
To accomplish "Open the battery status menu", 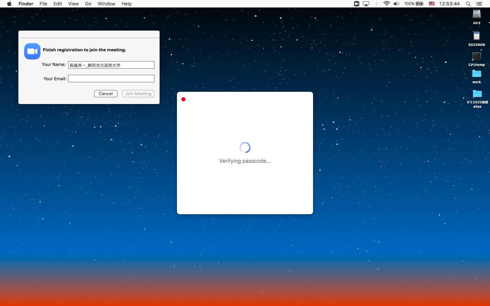I will point(420,4).
